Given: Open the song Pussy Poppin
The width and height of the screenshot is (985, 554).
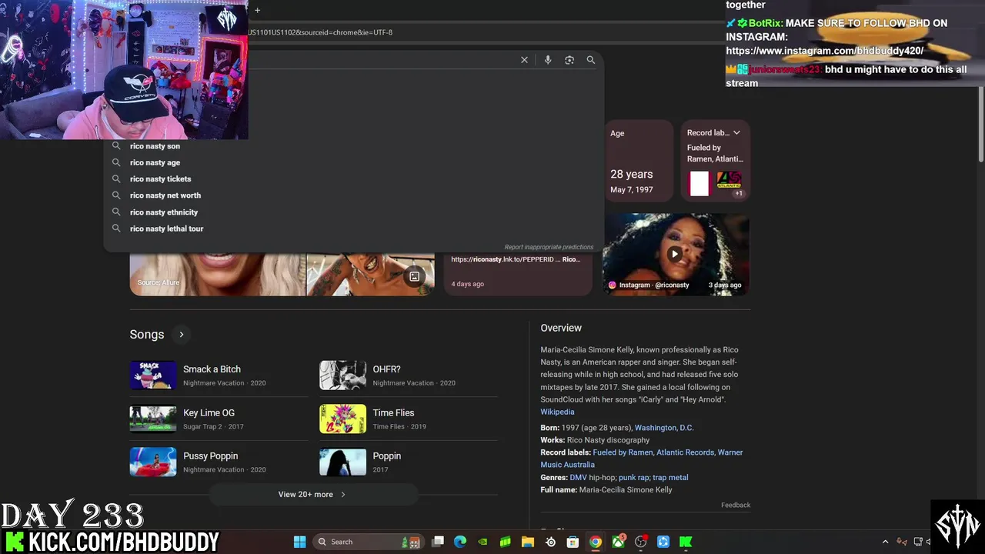Looking at the screenshot, I should (x=210, y=456).
